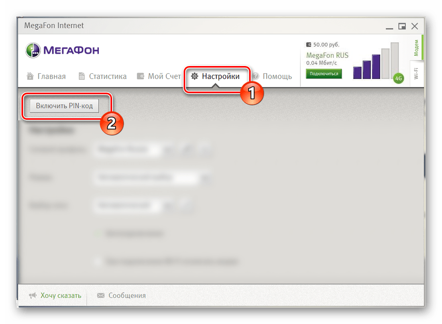Viewport: 442px width, 324px height.
Task: Open the Помощь tab
Action: point(272,76)
